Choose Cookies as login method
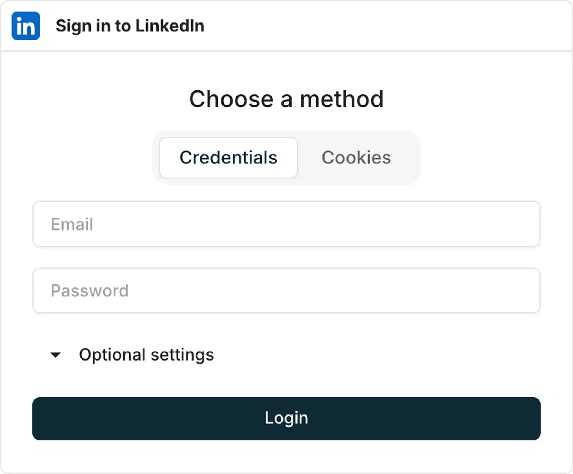This screenshot has width=573, height=474. coord(356,158)
